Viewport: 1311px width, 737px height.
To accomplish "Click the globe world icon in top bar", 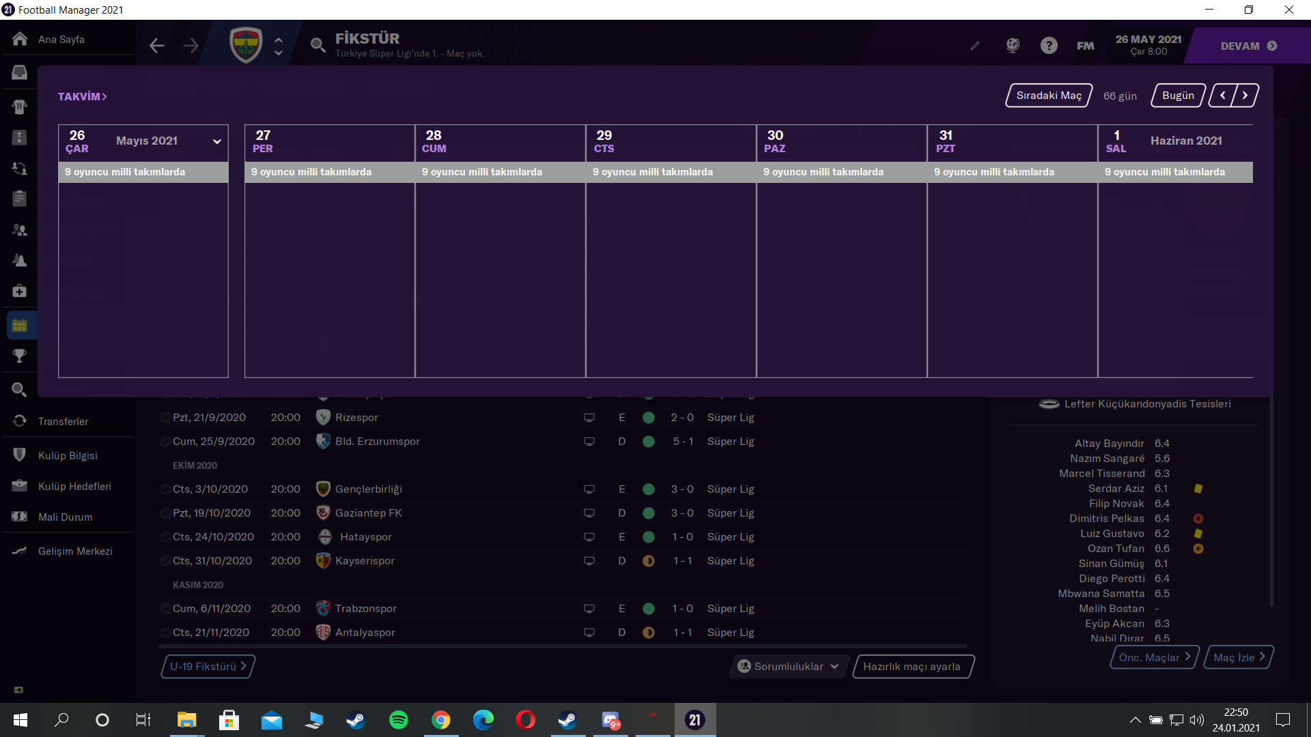I will pyautogui.click(x=1013, y=46).
